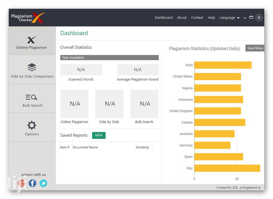273x199 pixels.
Task: Visit the Twitter social icon
Action: (x=43, y=183)
